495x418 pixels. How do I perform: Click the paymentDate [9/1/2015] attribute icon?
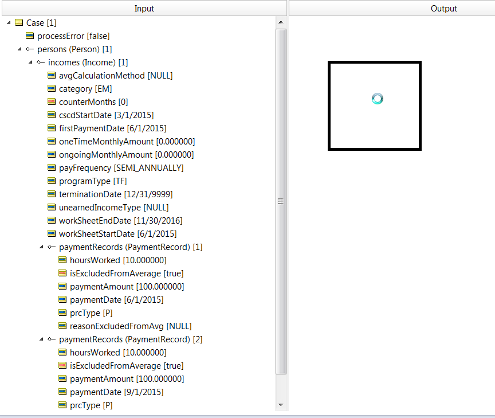(62, 392)
